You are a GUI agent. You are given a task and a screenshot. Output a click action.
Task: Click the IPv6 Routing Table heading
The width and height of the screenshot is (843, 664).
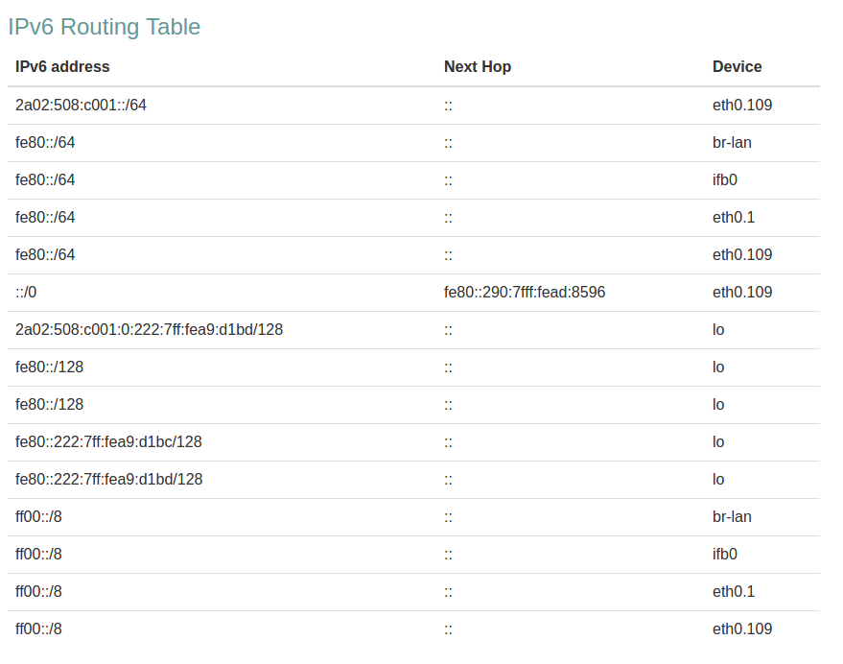105,27
